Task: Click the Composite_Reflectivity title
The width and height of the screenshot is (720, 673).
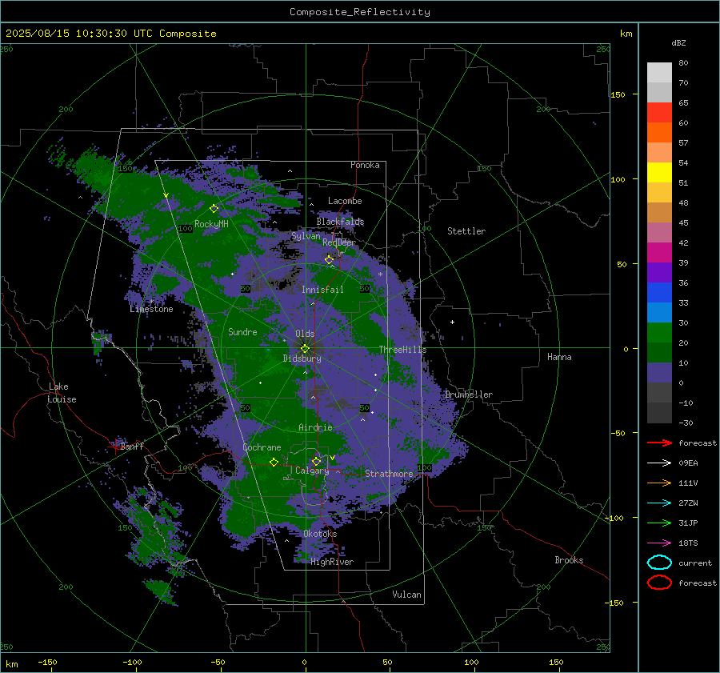Action: coord(360,12)
